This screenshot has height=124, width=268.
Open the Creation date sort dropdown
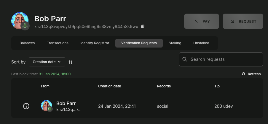(47, 62)
